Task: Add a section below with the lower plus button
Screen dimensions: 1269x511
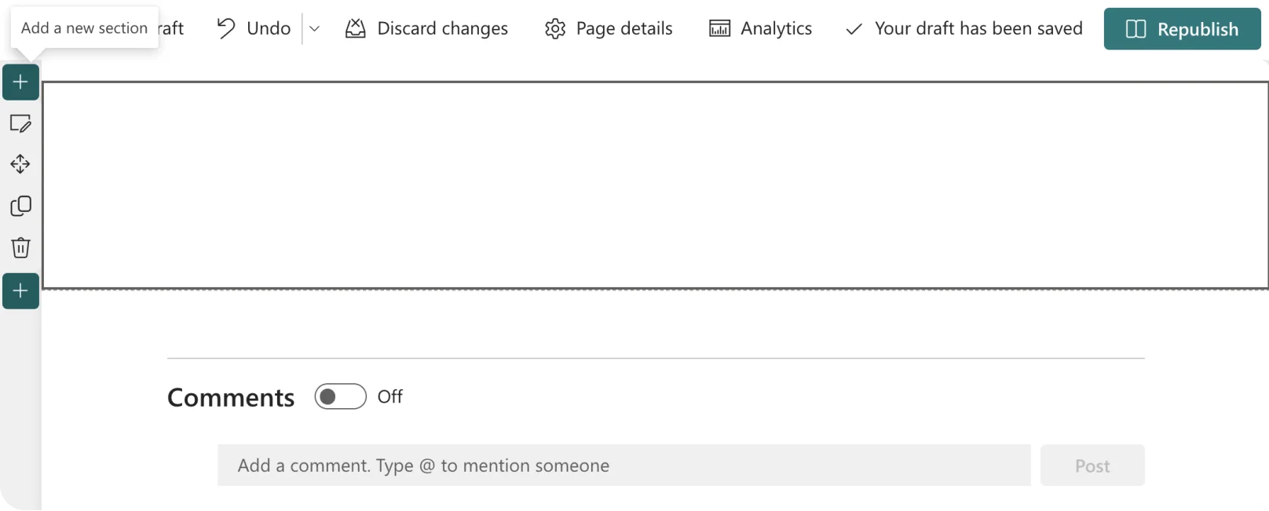Action: pos(20,291)
